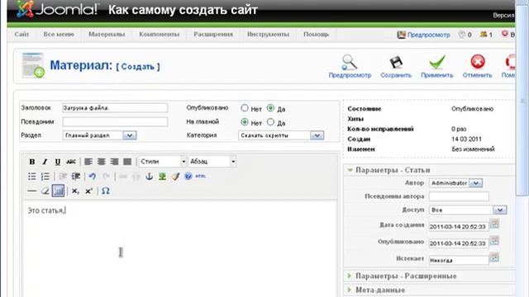Open calendar for Дата создания field
529x297 pixels.
pyautogui.click(x=494, y=224)
